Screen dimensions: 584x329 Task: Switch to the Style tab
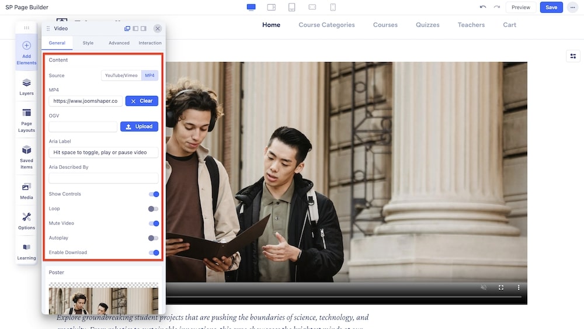point(88,43)
